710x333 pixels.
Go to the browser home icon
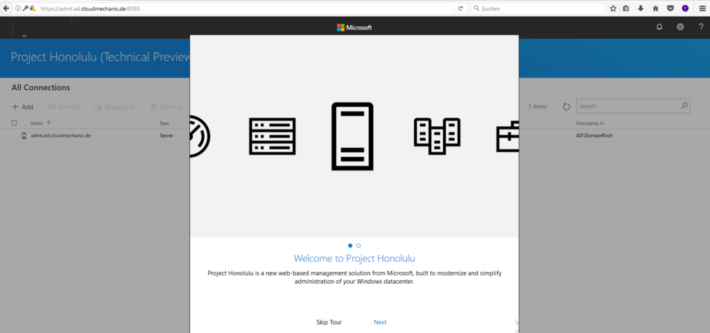coord(655,8)
